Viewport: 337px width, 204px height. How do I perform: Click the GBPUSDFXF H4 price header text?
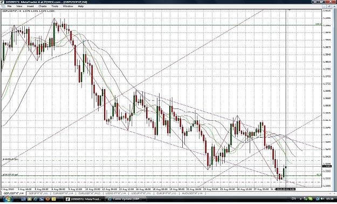click(x=28, y=11)
